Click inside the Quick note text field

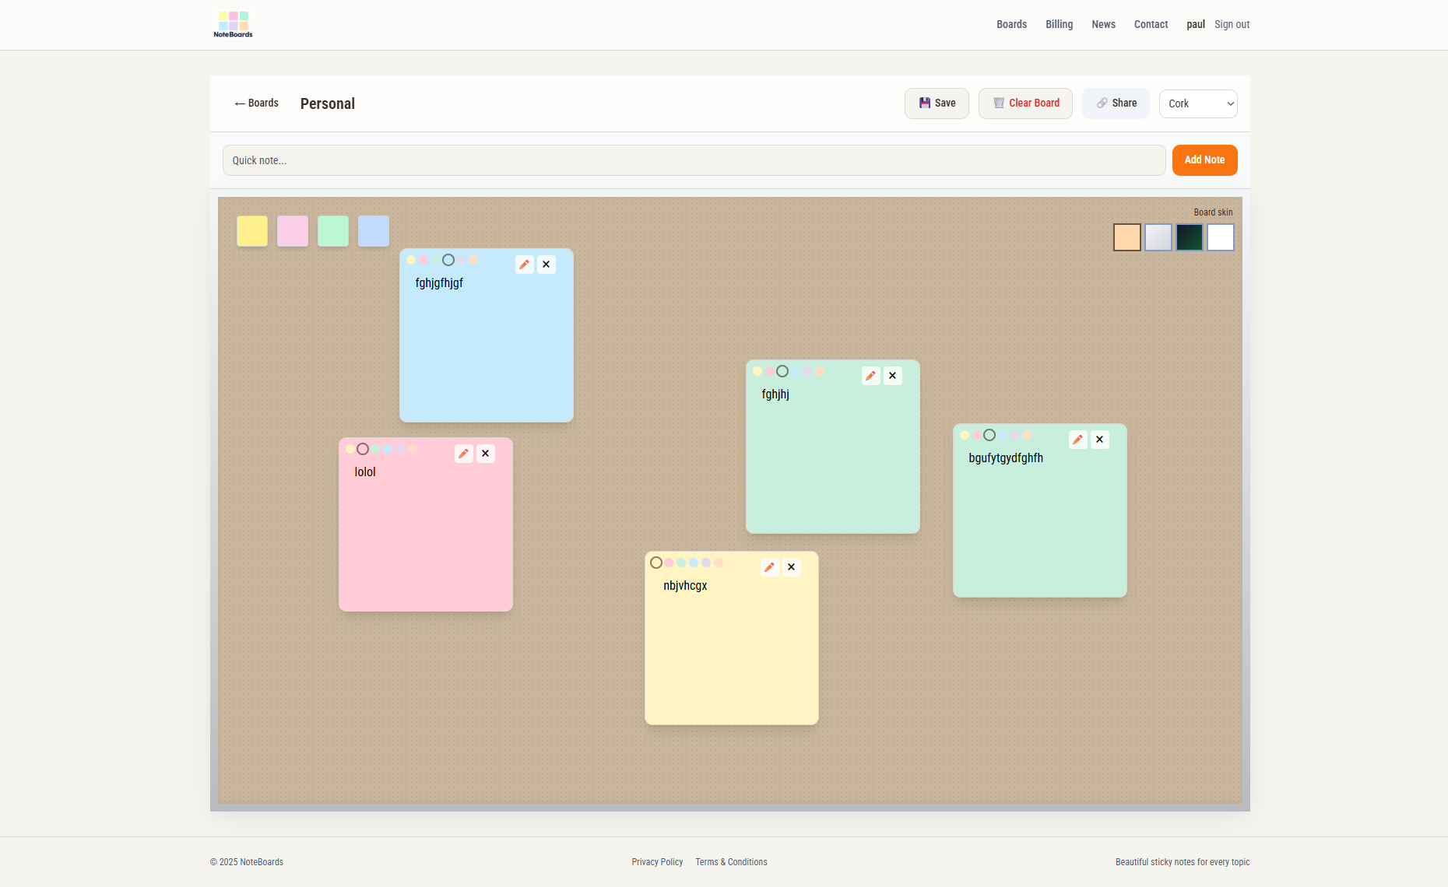point(693,160)
